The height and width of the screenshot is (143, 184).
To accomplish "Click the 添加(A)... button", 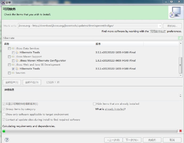I will click(x=172, y=26).
